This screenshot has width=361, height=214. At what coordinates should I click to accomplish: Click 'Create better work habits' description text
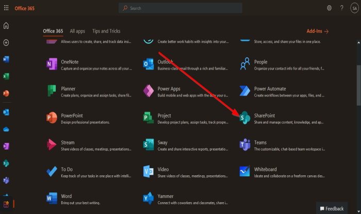193,42
